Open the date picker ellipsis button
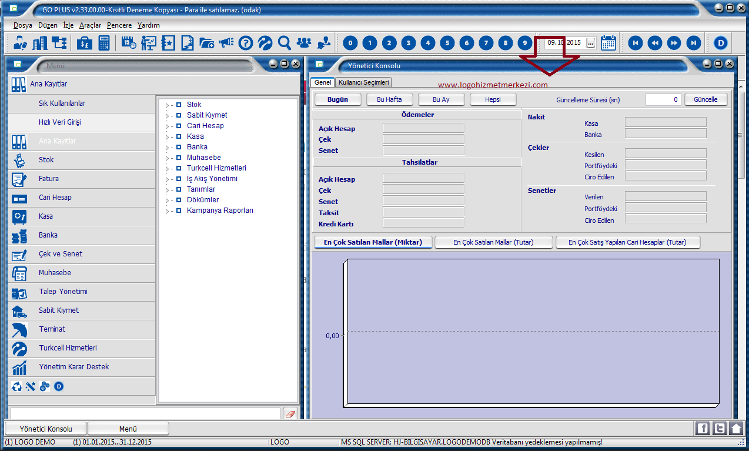Screen dimensions: 749x451 click(x=590, y=43)
